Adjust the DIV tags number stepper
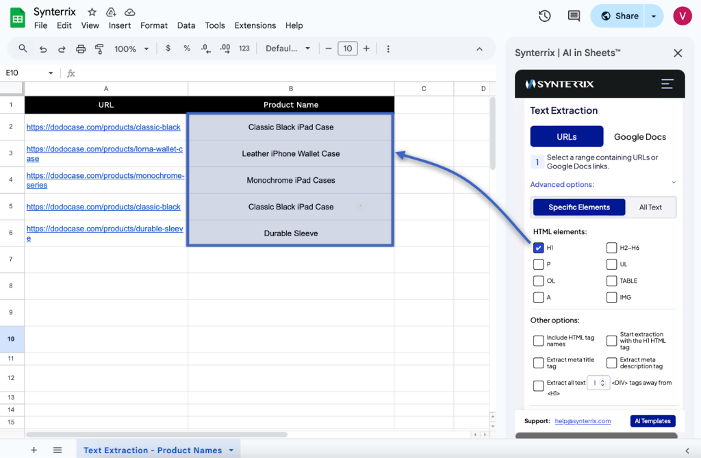701x458 pixels. 602,383
